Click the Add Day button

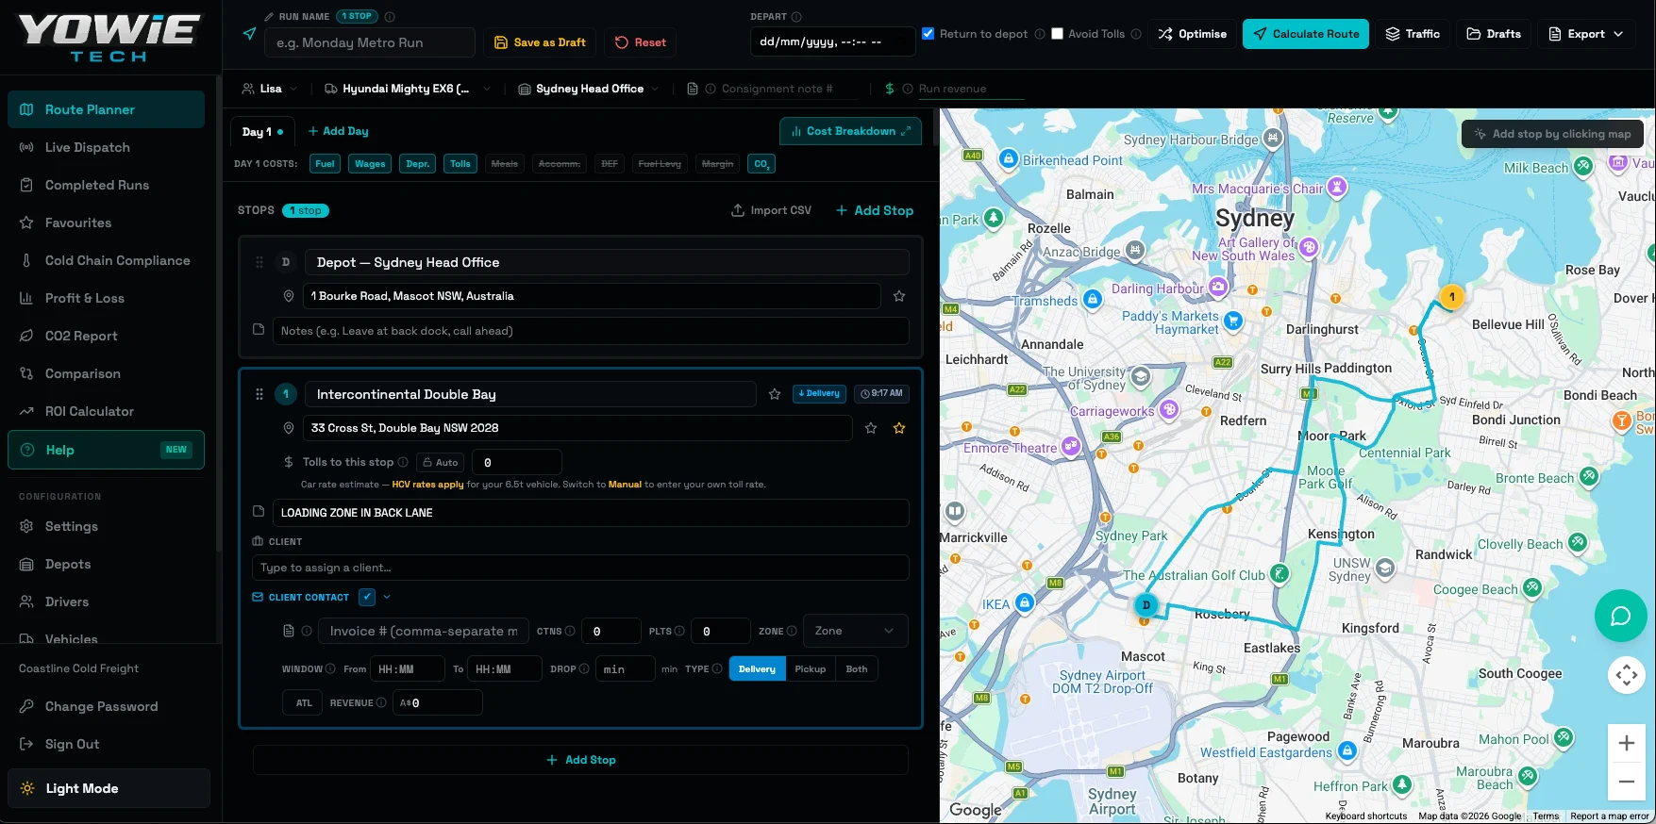point(338,131)
